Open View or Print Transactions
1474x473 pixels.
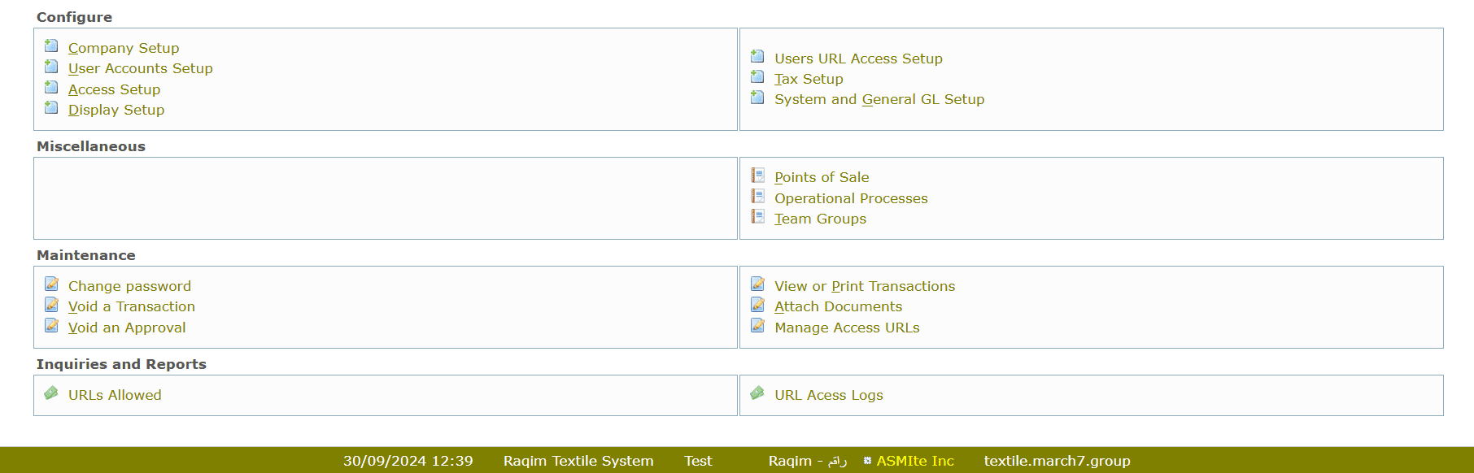pos(864,286)
